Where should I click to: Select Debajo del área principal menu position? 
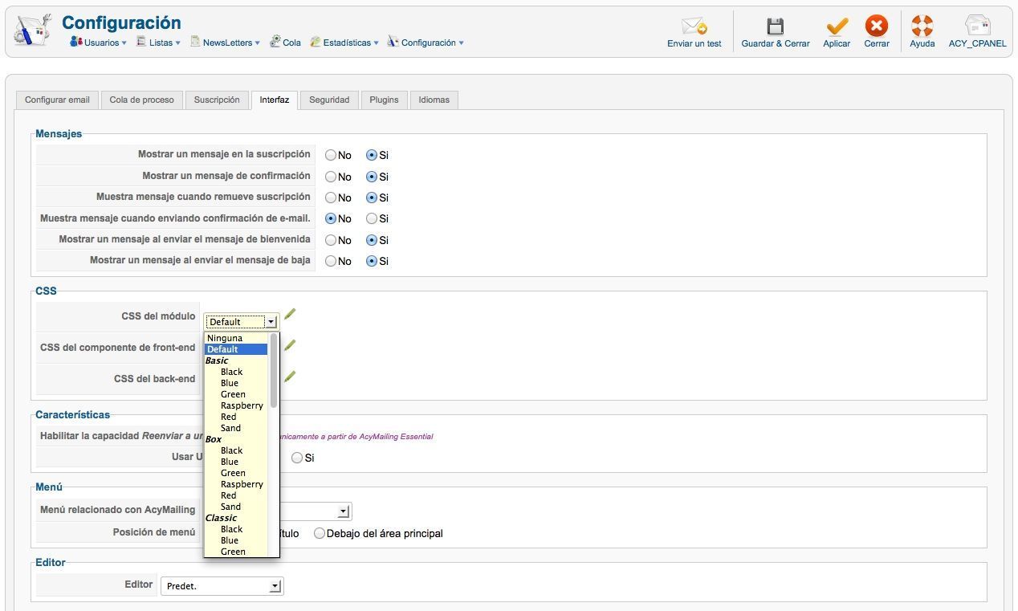pyautogui.click(x=320, y=533)
